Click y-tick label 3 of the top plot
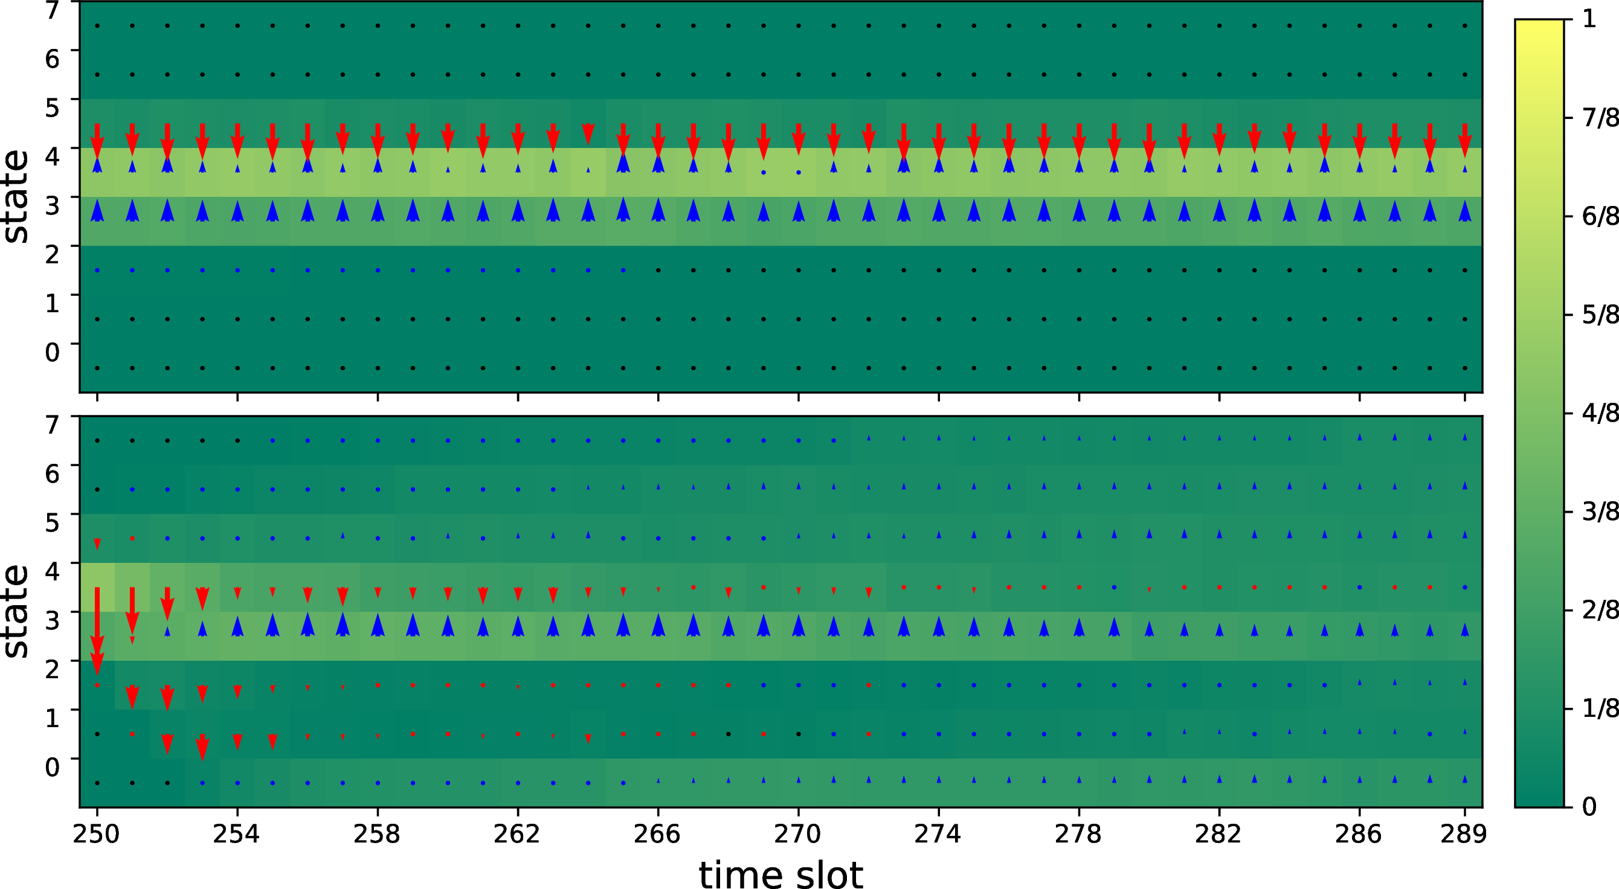Screen dimensions: 1619x889 (53, 205)
